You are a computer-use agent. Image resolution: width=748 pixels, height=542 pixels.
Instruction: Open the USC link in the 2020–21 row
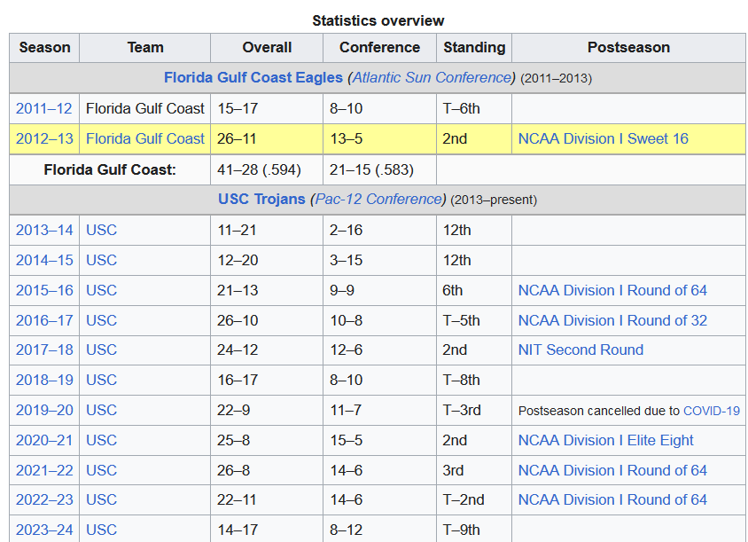coord(101,440)
